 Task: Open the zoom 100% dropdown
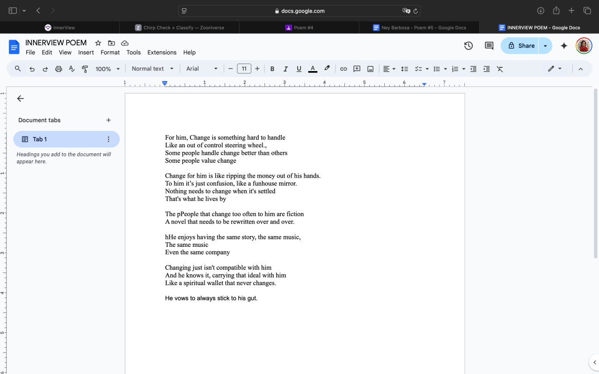[108, 69]
